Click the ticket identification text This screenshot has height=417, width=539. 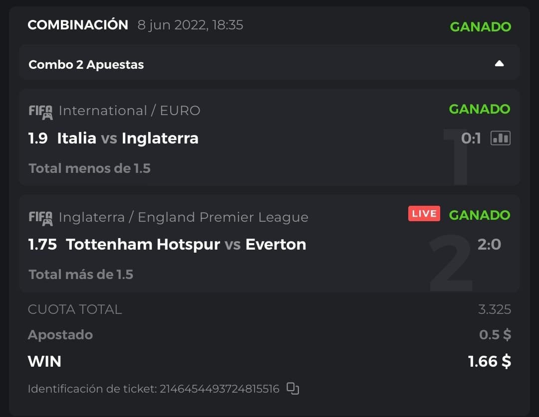coord(153,389)
